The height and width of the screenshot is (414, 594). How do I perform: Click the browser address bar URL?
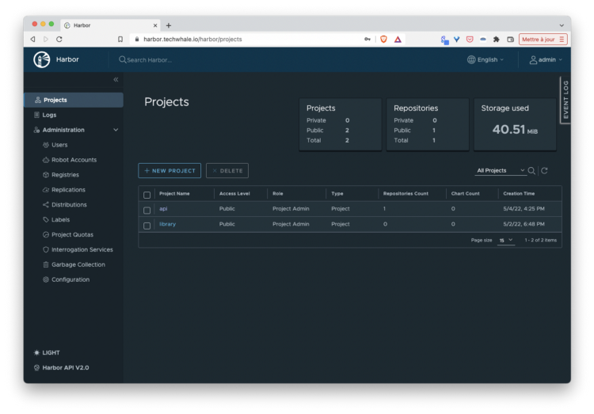tap(192, 39)
